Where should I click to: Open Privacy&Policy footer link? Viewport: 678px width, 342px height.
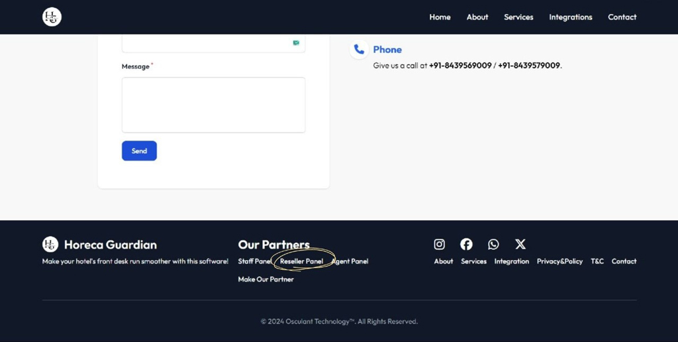(x=559, y=261)
